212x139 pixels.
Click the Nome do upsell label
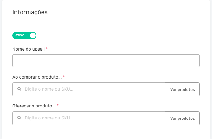tap(29, 49)
